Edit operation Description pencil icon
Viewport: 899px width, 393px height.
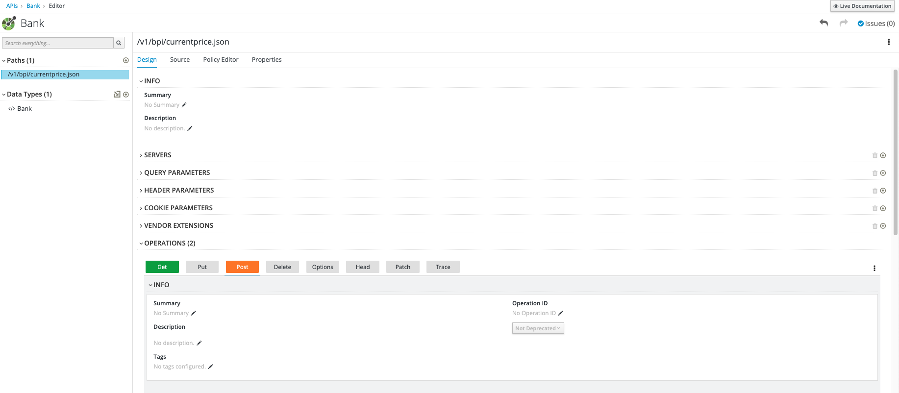tap(199, 343)
